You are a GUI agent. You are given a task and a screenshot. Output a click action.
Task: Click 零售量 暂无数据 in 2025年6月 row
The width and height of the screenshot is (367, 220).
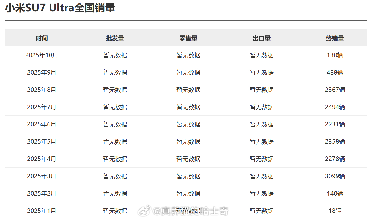(x=188, y=124)
